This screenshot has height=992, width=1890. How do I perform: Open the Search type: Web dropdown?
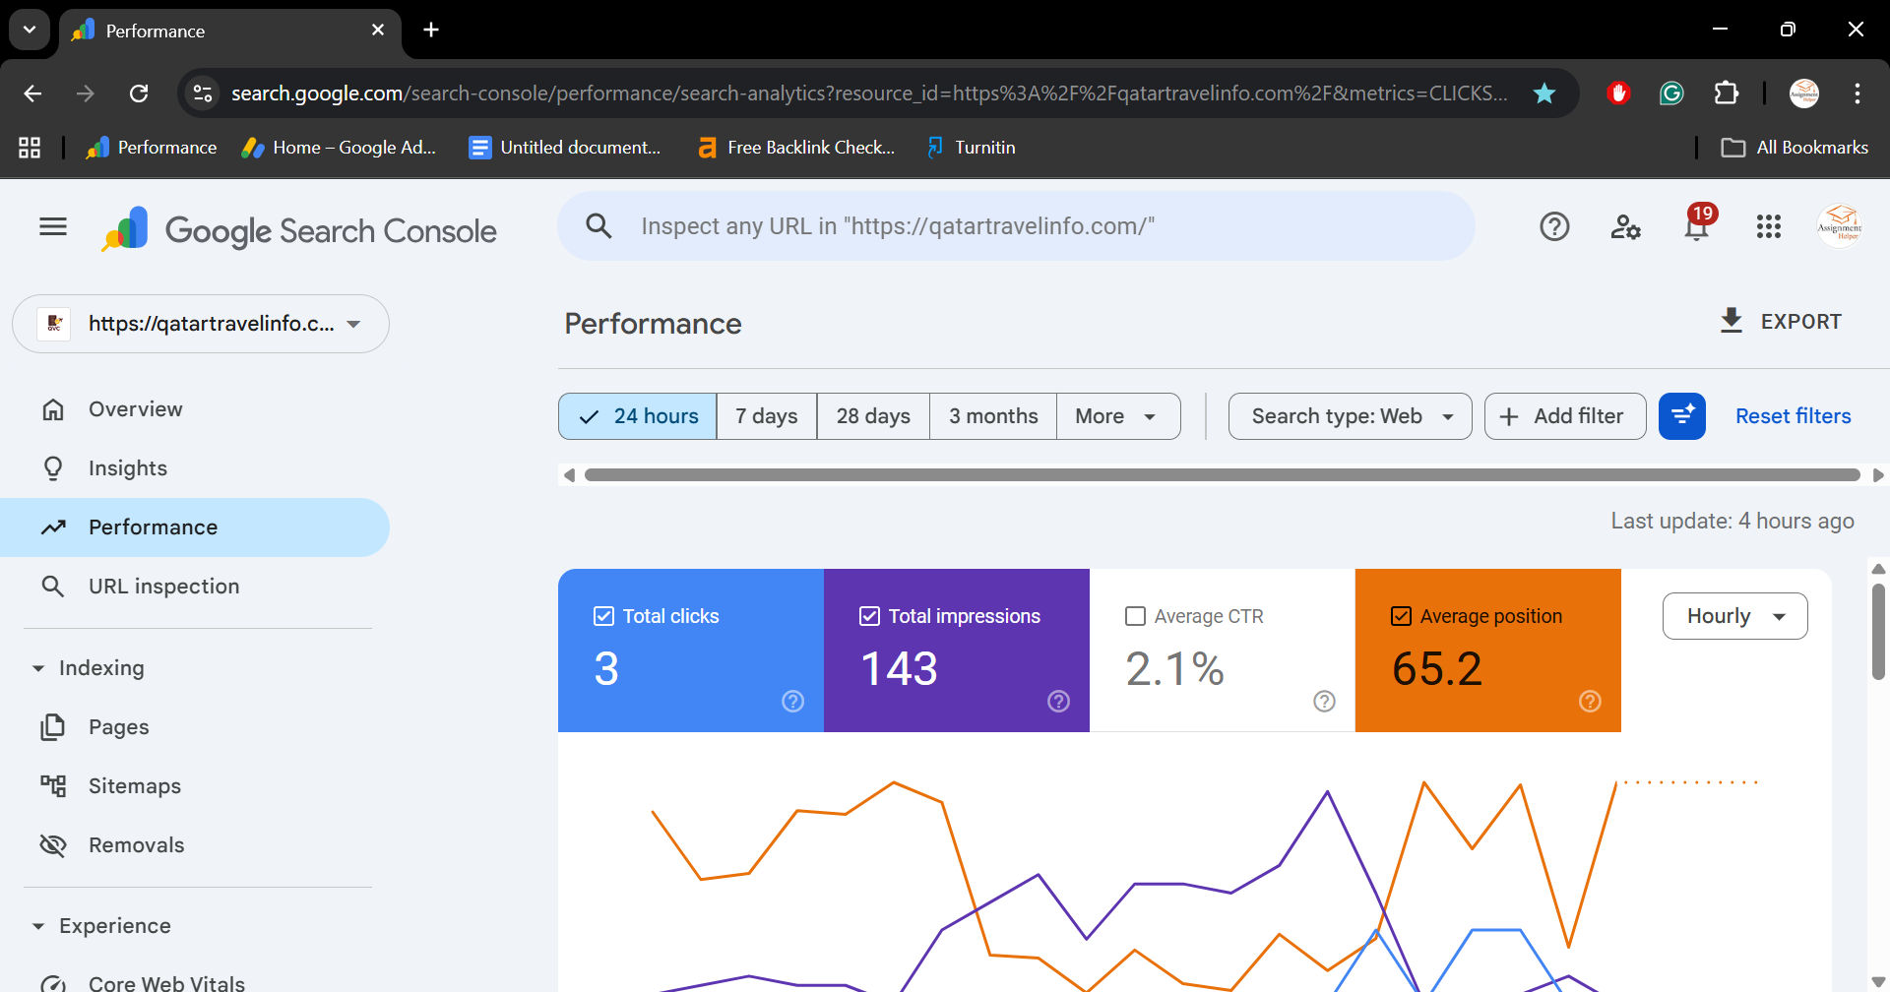1351,416
